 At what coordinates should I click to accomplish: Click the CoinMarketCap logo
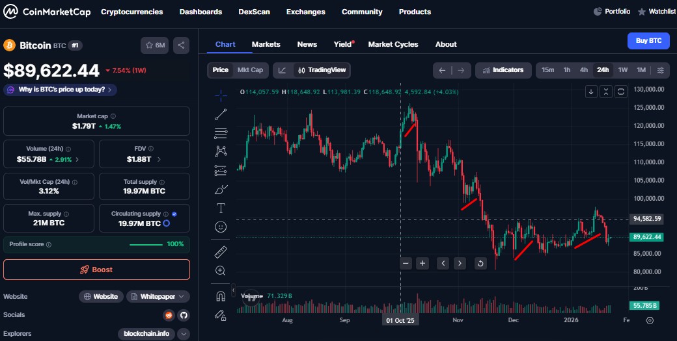click(x=47, y=12)
